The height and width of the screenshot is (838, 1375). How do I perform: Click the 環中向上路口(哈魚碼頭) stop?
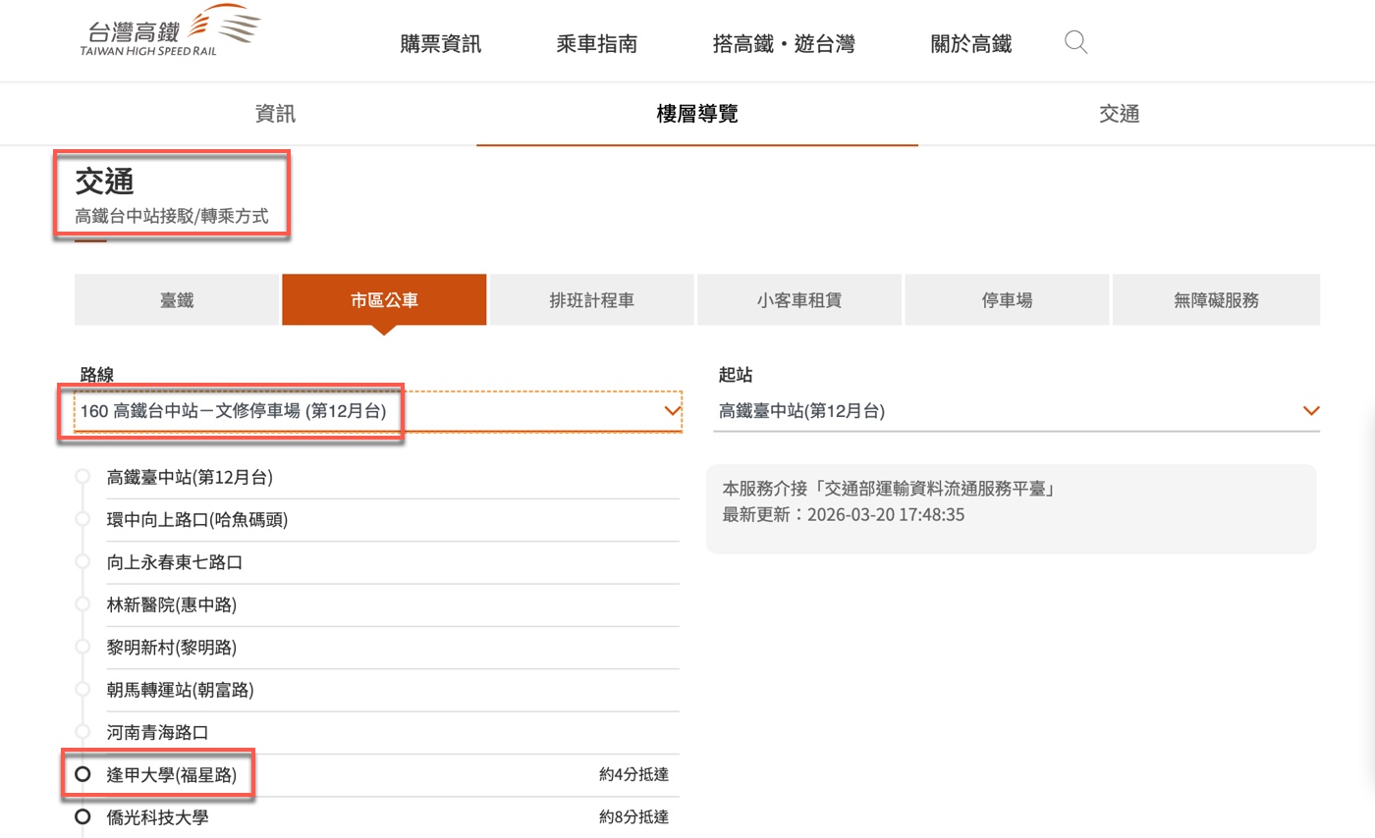coord(196,520)
